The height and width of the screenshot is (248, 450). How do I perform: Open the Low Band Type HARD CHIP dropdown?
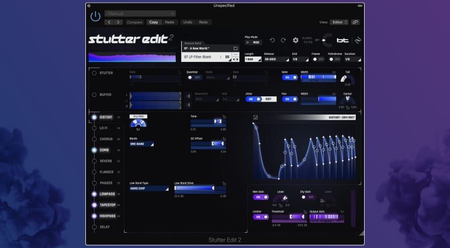(149, 188)
